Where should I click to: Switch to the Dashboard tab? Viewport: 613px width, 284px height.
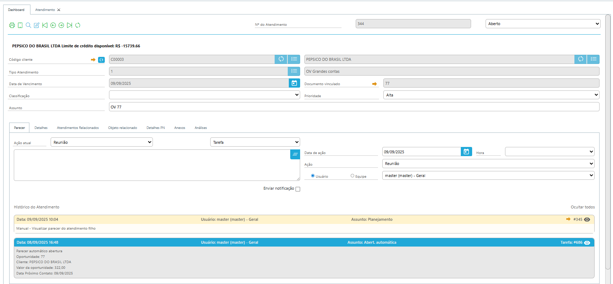pyautogui.click(x=16, y=10)
